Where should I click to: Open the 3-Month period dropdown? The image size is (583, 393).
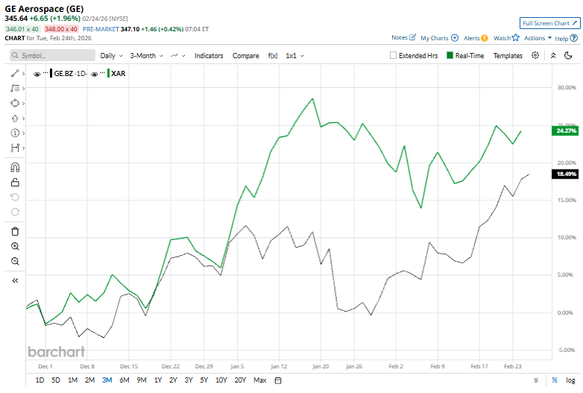pyautogui.click(x=146, y=55)
